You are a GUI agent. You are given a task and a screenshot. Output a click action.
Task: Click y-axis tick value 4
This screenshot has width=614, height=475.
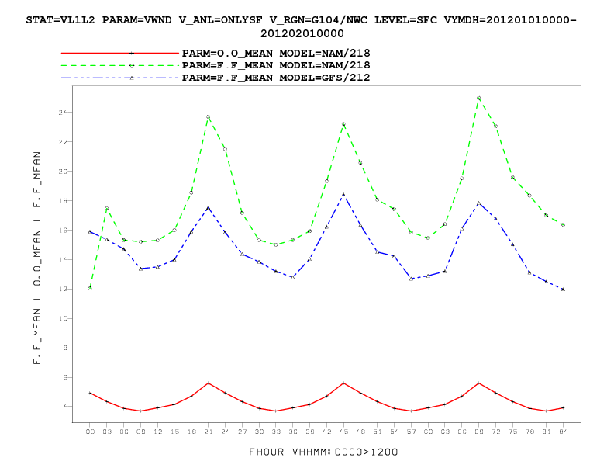[x=65, y=407]
